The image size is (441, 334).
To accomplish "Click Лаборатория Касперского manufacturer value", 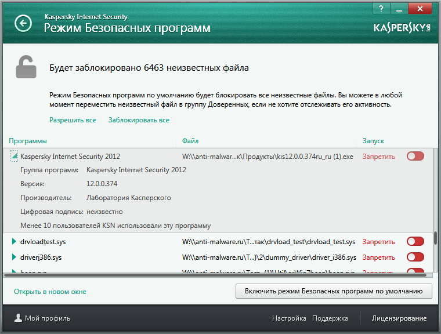I will (129, 198).
